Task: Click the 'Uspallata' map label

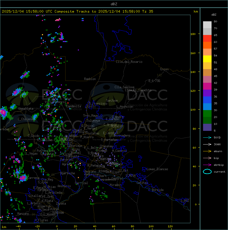Action: 26,109
